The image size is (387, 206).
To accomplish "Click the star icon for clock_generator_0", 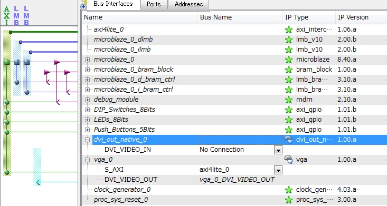I will pyautogui.click(x=288, y=190).
